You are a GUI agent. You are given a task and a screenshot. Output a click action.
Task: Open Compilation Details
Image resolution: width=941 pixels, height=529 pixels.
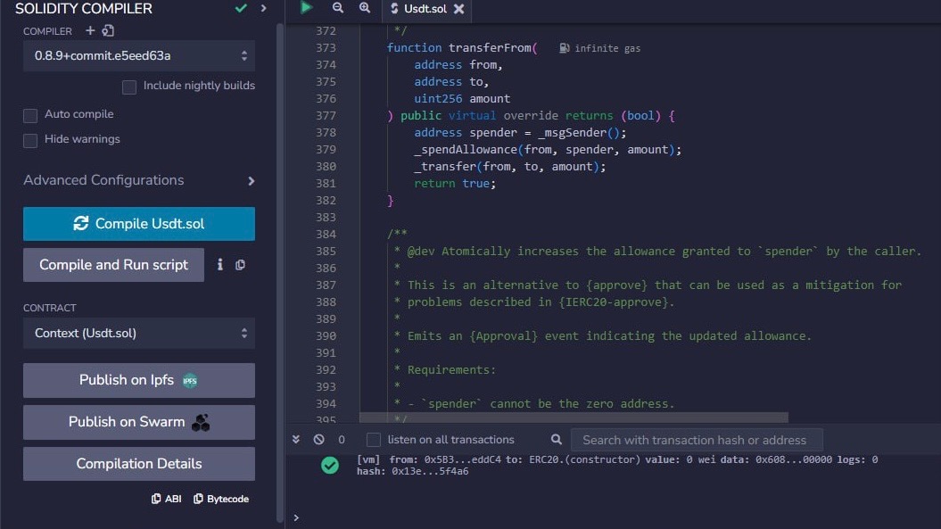[139, 464]
